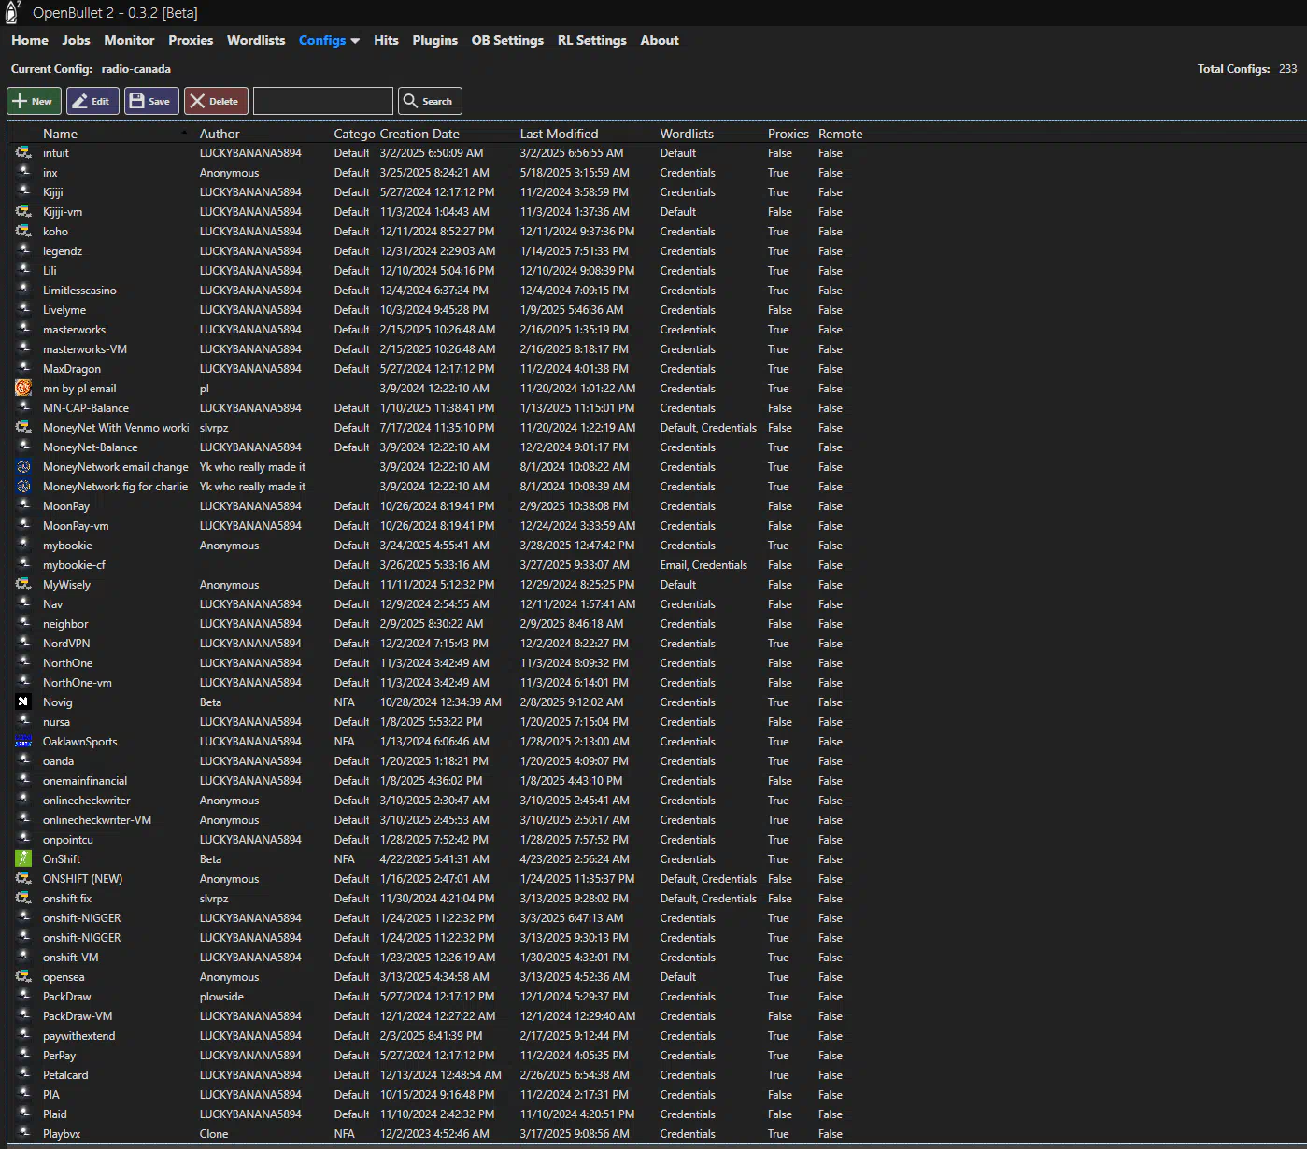Click the icon for MoneyNet With Venmo worki
This screenshot has height=1149, width=1307.
point(23,428)
